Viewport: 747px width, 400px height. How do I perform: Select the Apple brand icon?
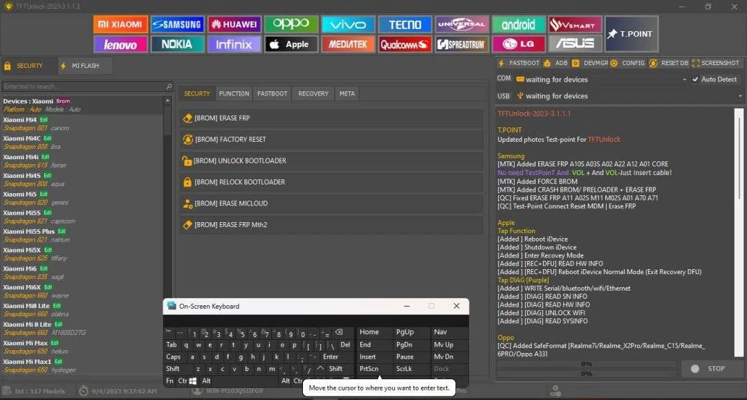(291, 44)
